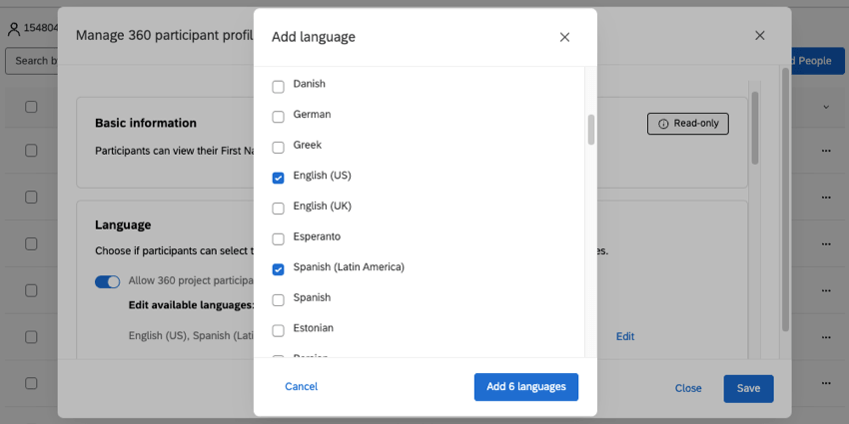Click the language list scrollbar
The image size is (849, 424).
point(590,130)
